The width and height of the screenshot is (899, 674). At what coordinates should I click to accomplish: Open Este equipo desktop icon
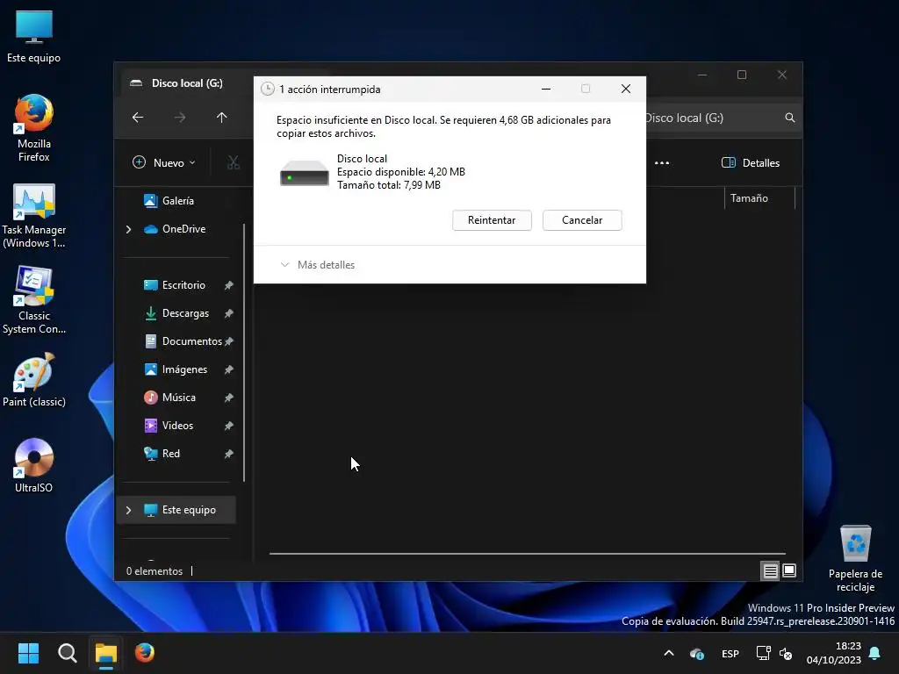(34, 37)
